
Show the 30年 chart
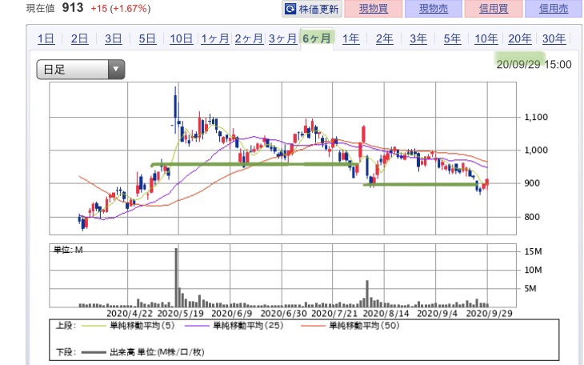point(554,38)
